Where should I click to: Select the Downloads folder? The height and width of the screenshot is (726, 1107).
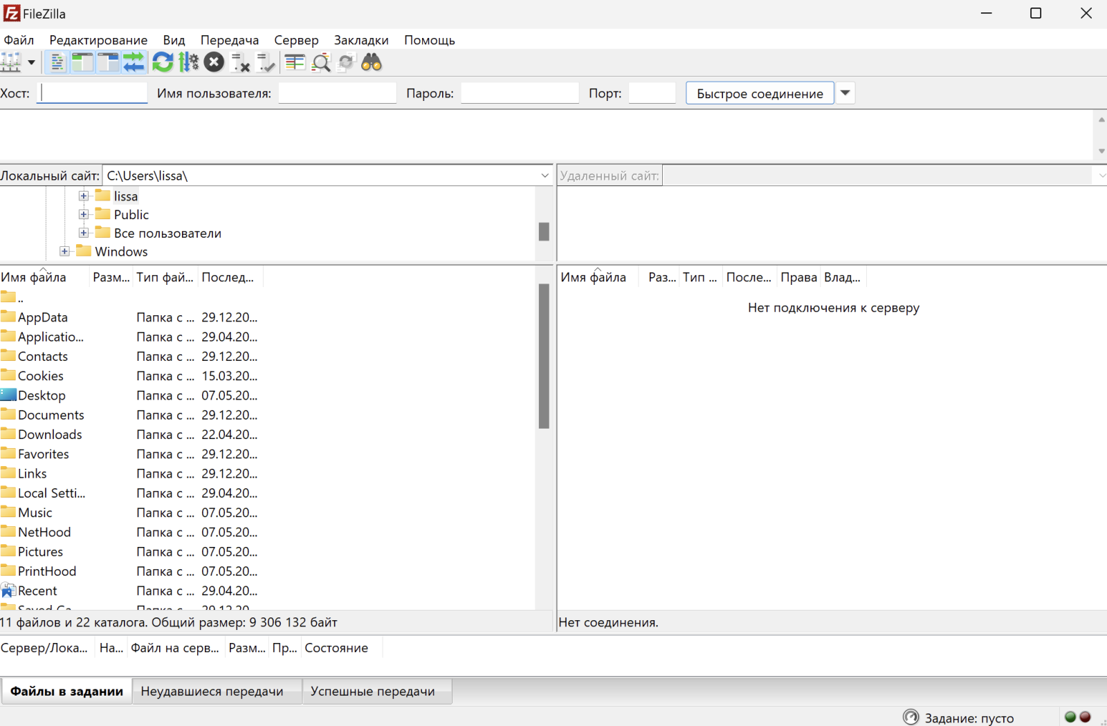[x=42, y=434]
